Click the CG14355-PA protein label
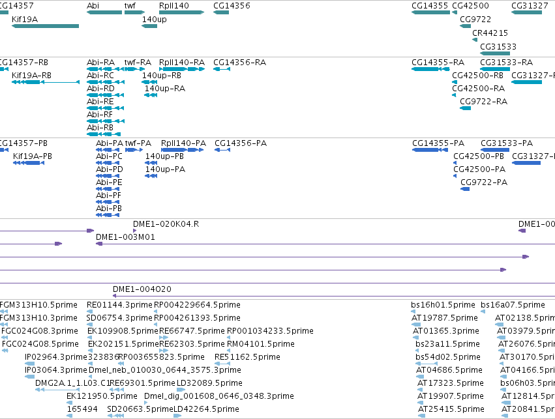The height and width of the screenshot is (419, 555). tap(438, 143)
